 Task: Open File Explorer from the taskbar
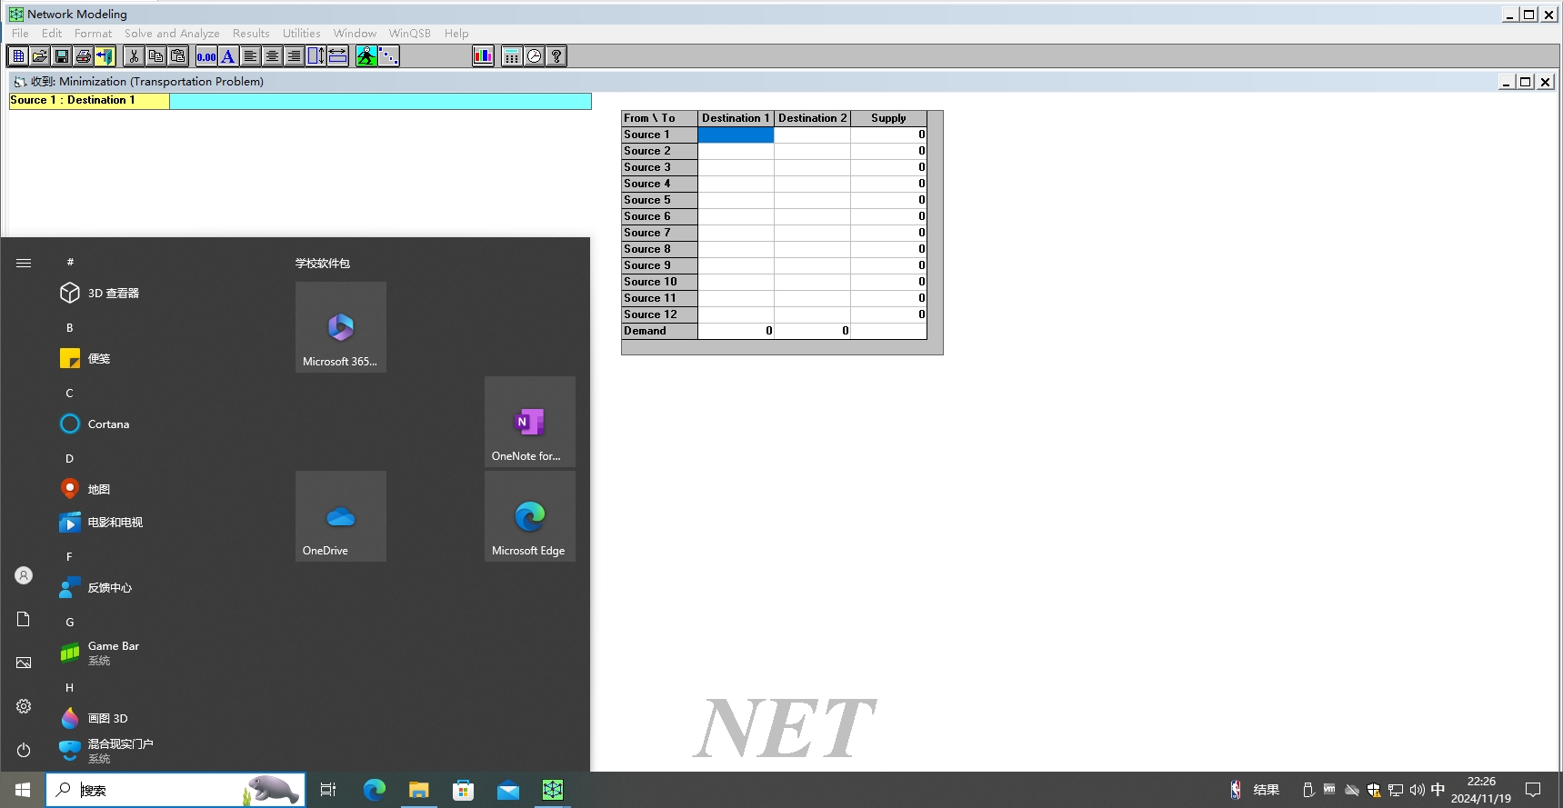click(418, 790)
